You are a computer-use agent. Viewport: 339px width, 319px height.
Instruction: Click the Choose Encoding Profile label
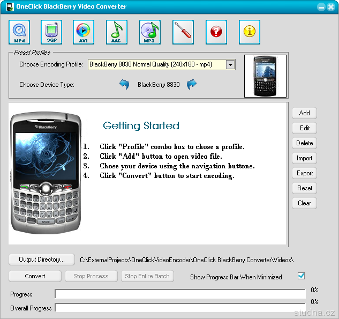[51, 64]
